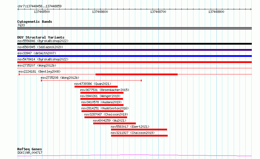This screenshot has width=260, height=159.
Task: Select the red nsv5478414 variant bar
Action: 134,62
